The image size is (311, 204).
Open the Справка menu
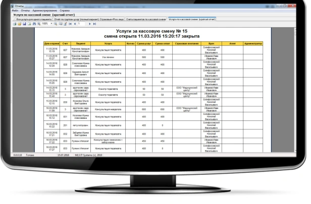pyautogui.click(x=64, y=11)
